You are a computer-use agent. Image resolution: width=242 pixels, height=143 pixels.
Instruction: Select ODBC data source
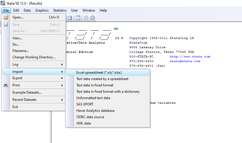coord(108,117)
